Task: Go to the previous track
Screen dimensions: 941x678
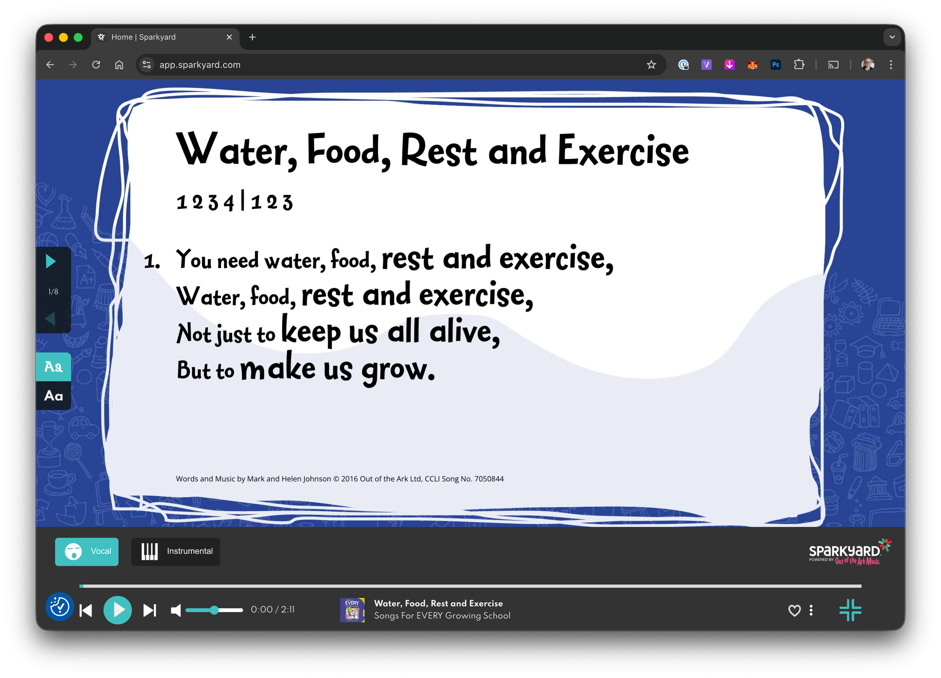Action: [x=86, y=610]
